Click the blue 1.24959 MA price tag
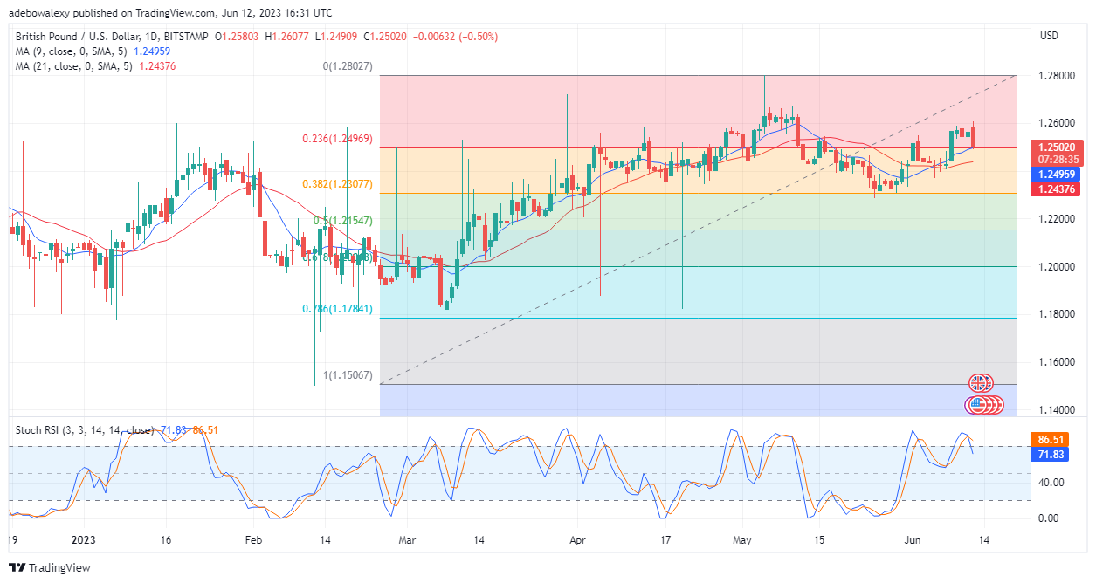 point(1057,175)
